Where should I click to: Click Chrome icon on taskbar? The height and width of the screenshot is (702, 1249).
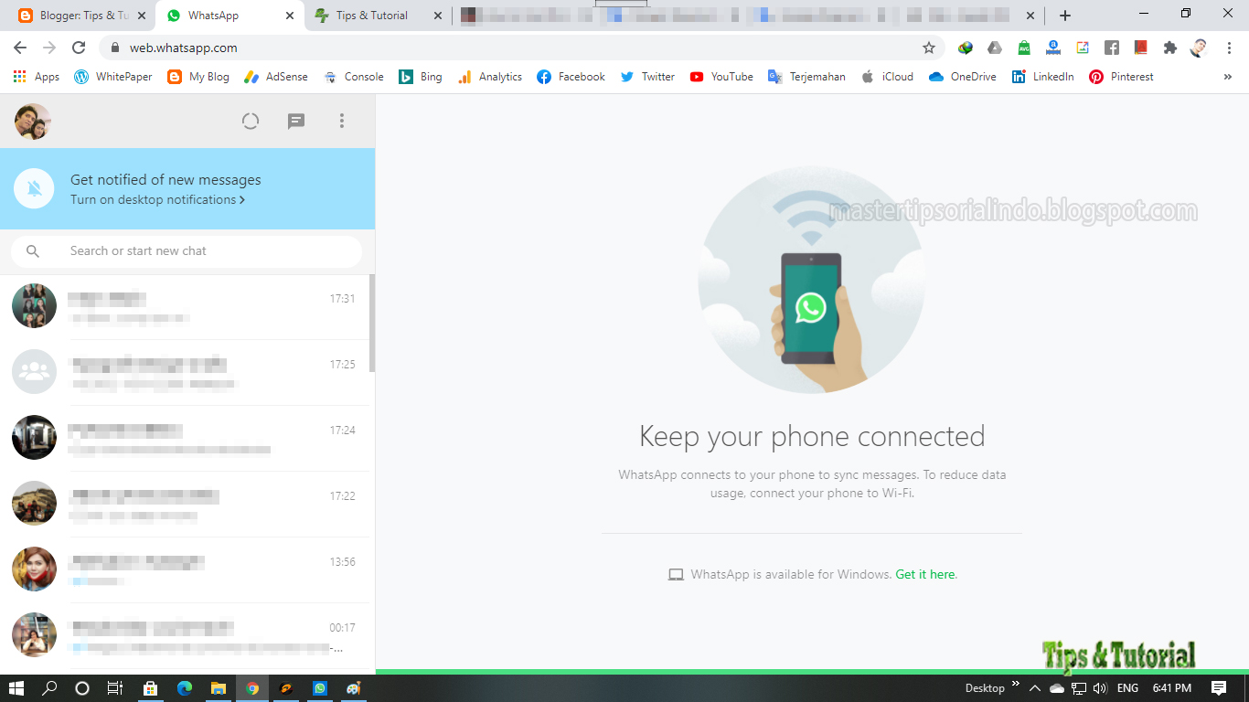tap(252, 688)
